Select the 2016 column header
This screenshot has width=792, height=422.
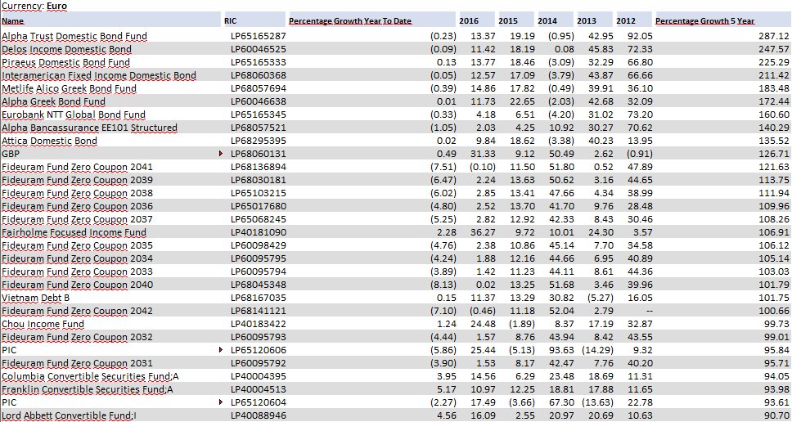tap(477, 21)
